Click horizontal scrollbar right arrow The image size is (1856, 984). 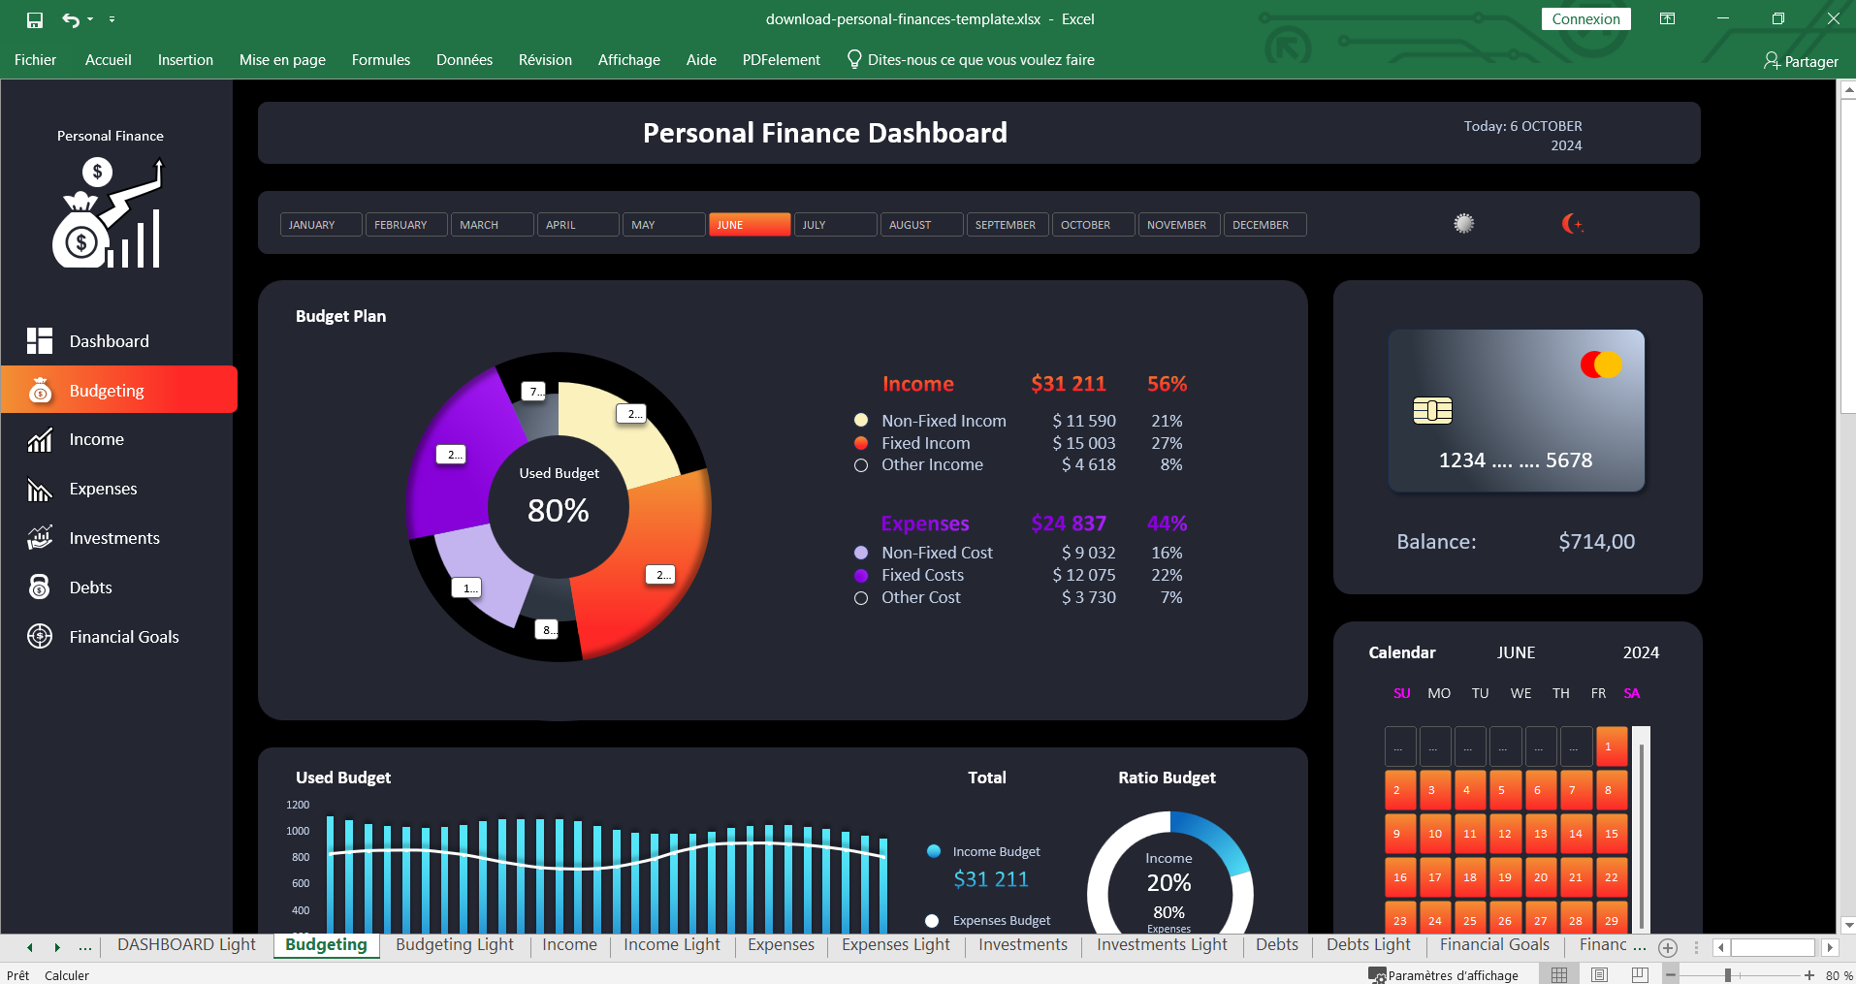[1830, 947]
